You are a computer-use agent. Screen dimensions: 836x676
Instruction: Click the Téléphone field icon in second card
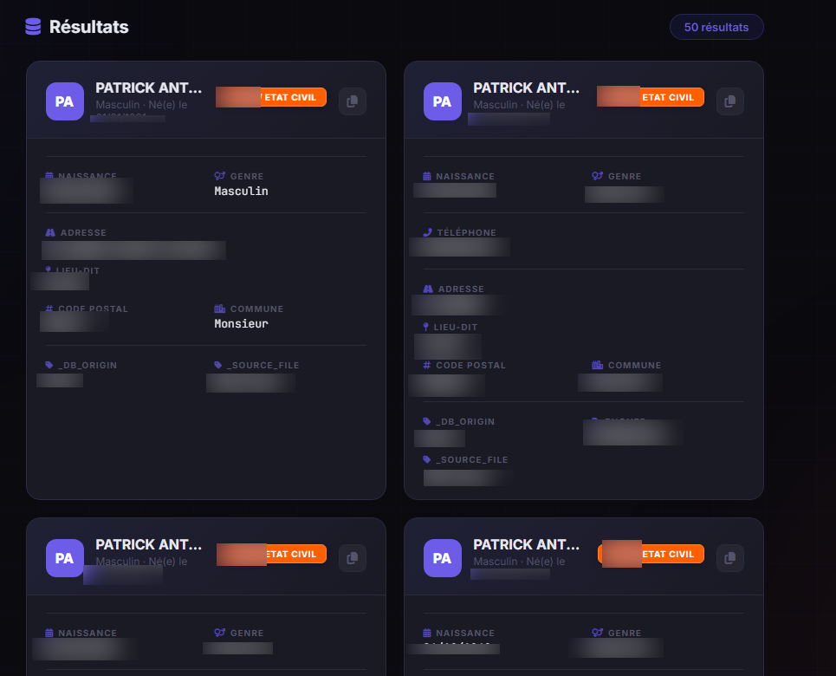pos(427,232)
